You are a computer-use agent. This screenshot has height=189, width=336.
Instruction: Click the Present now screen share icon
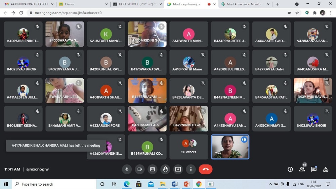(x=178, y=169)
